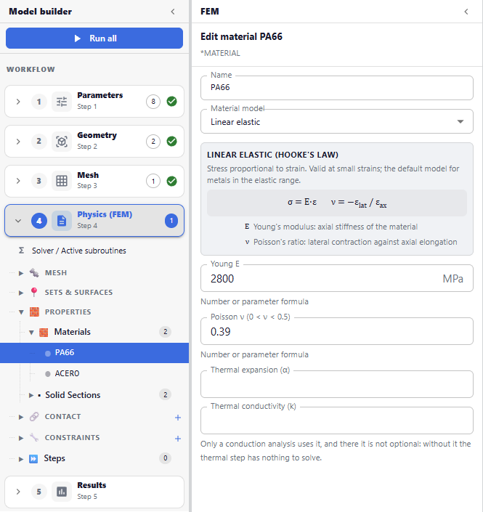Expand the Geometry step chevron
Viewport: 483px width, 512px height.
[x=18, y=142]
